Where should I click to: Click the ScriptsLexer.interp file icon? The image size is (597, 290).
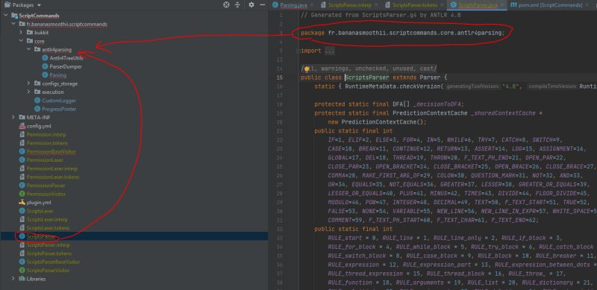click(22, 220)
